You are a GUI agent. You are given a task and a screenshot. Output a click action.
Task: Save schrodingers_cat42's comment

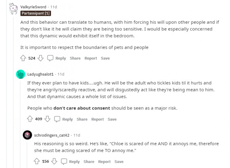coord(119,161)
